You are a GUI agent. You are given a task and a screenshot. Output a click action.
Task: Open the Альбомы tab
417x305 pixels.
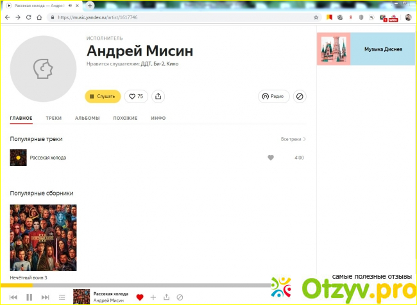(x=87, y=119)
